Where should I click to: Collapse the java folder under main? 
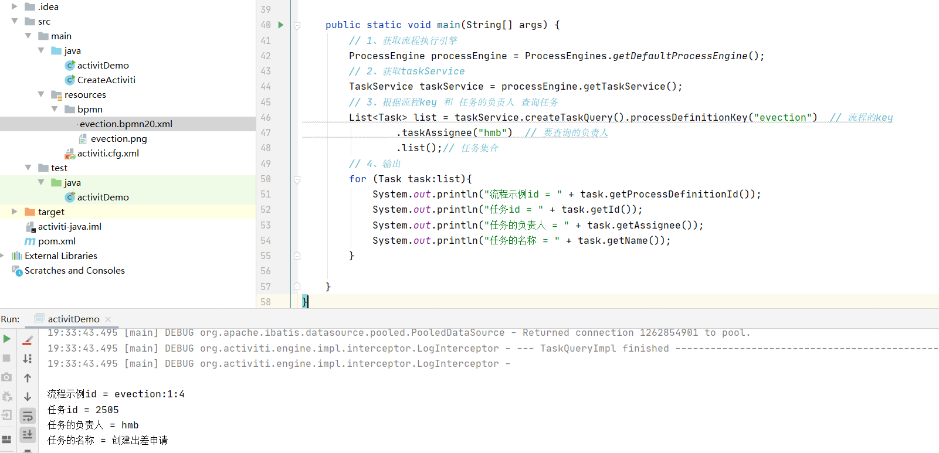41,50
